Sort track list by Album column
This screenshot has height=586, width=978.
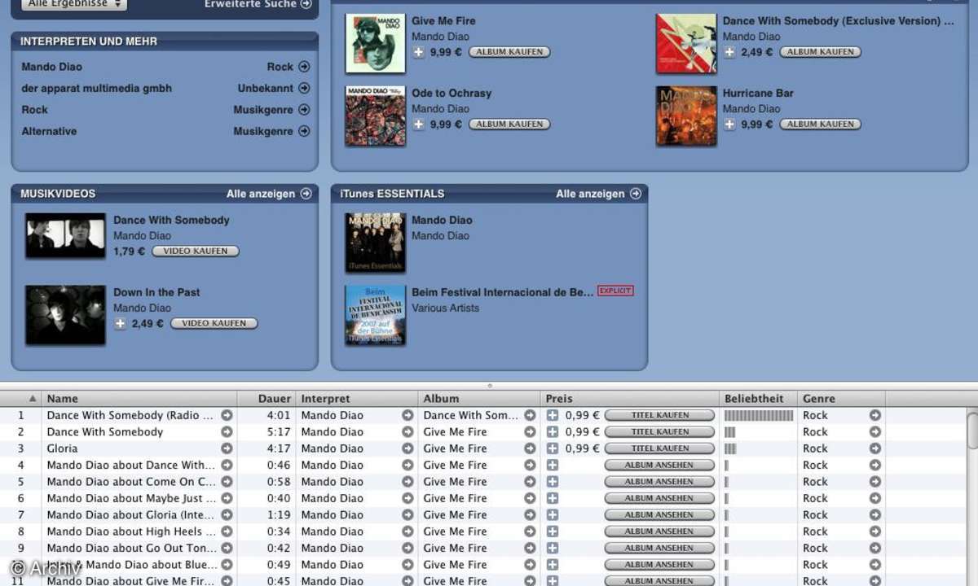click(478, 399)
